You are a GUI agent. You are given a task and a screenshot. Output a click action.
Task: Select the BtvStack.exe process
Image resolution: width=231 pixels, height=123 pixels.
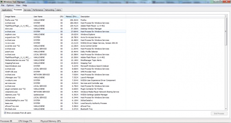click(x=65, y=109)
